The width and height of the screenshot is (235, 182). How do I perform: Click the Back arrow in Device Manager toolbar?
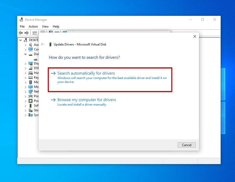point(21,33)
